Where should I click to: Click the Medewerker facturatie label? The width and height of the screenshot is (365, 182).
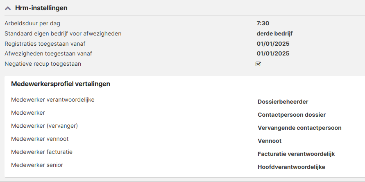(x=42, y=152)
